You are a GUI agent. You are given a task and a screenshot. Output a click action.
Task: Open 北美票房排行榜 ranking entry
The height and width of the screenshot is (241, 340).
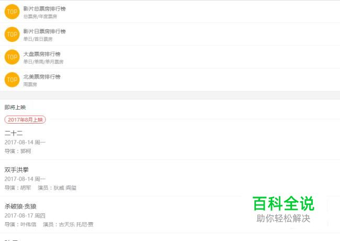170,80
